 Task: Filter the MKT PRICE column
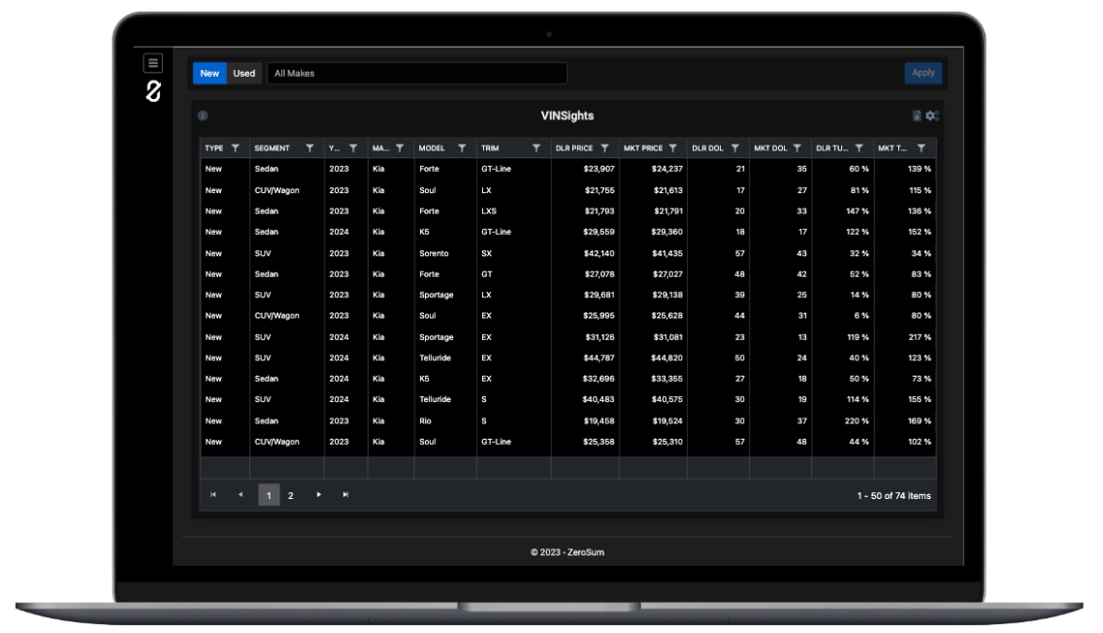(x=673, y=148)
